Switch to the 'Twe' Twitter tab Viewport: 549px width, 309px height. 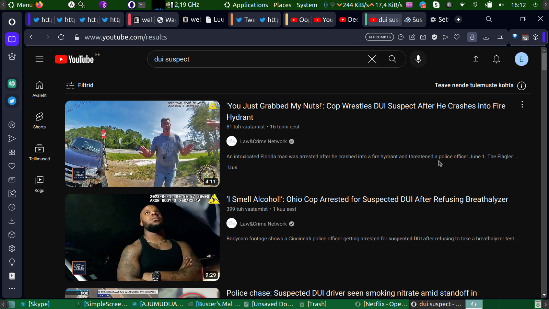coord(245,20)
